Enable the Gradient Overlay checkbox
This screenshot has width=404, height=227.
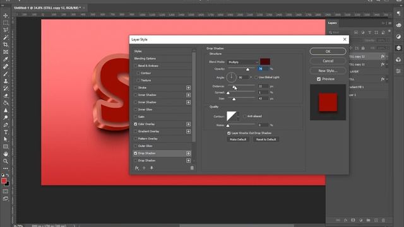(136, 131)
